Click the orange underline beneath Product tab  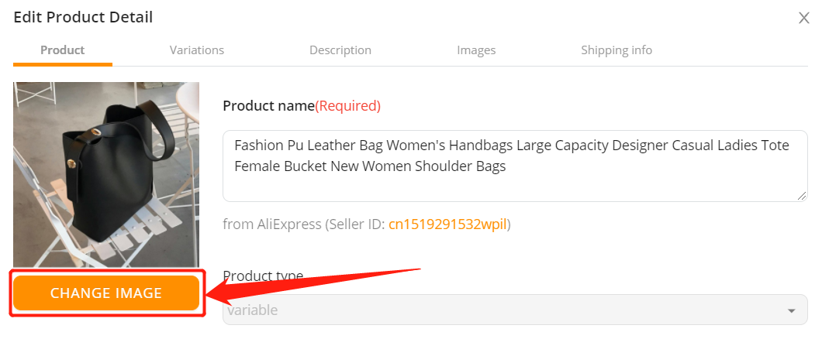63,64
